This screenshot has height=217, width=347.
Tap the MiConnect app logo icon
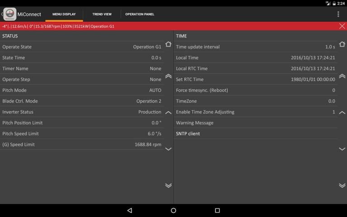[10, 14]
